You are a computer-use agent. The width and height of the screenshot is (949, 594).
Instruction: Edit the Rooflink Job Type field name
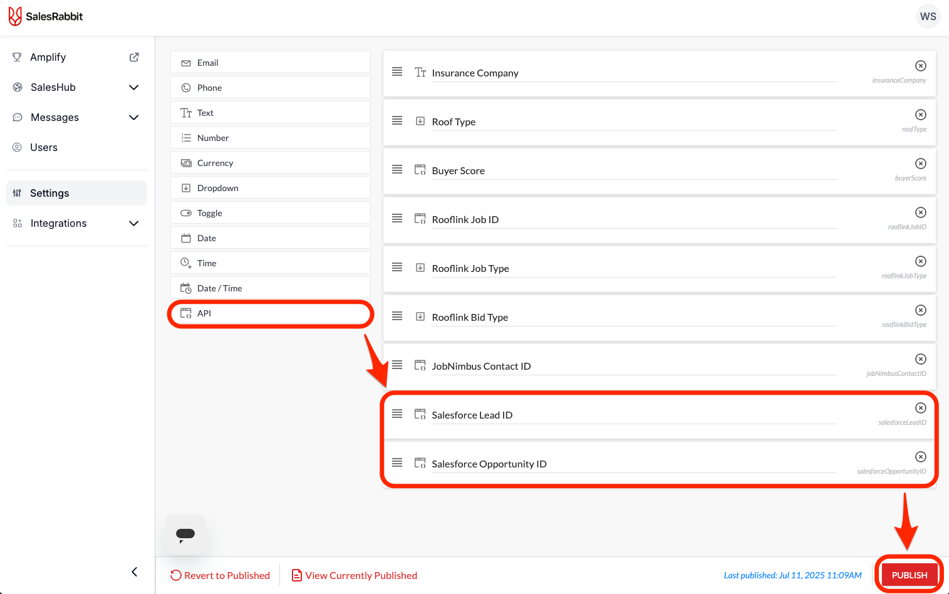point(634,269)
